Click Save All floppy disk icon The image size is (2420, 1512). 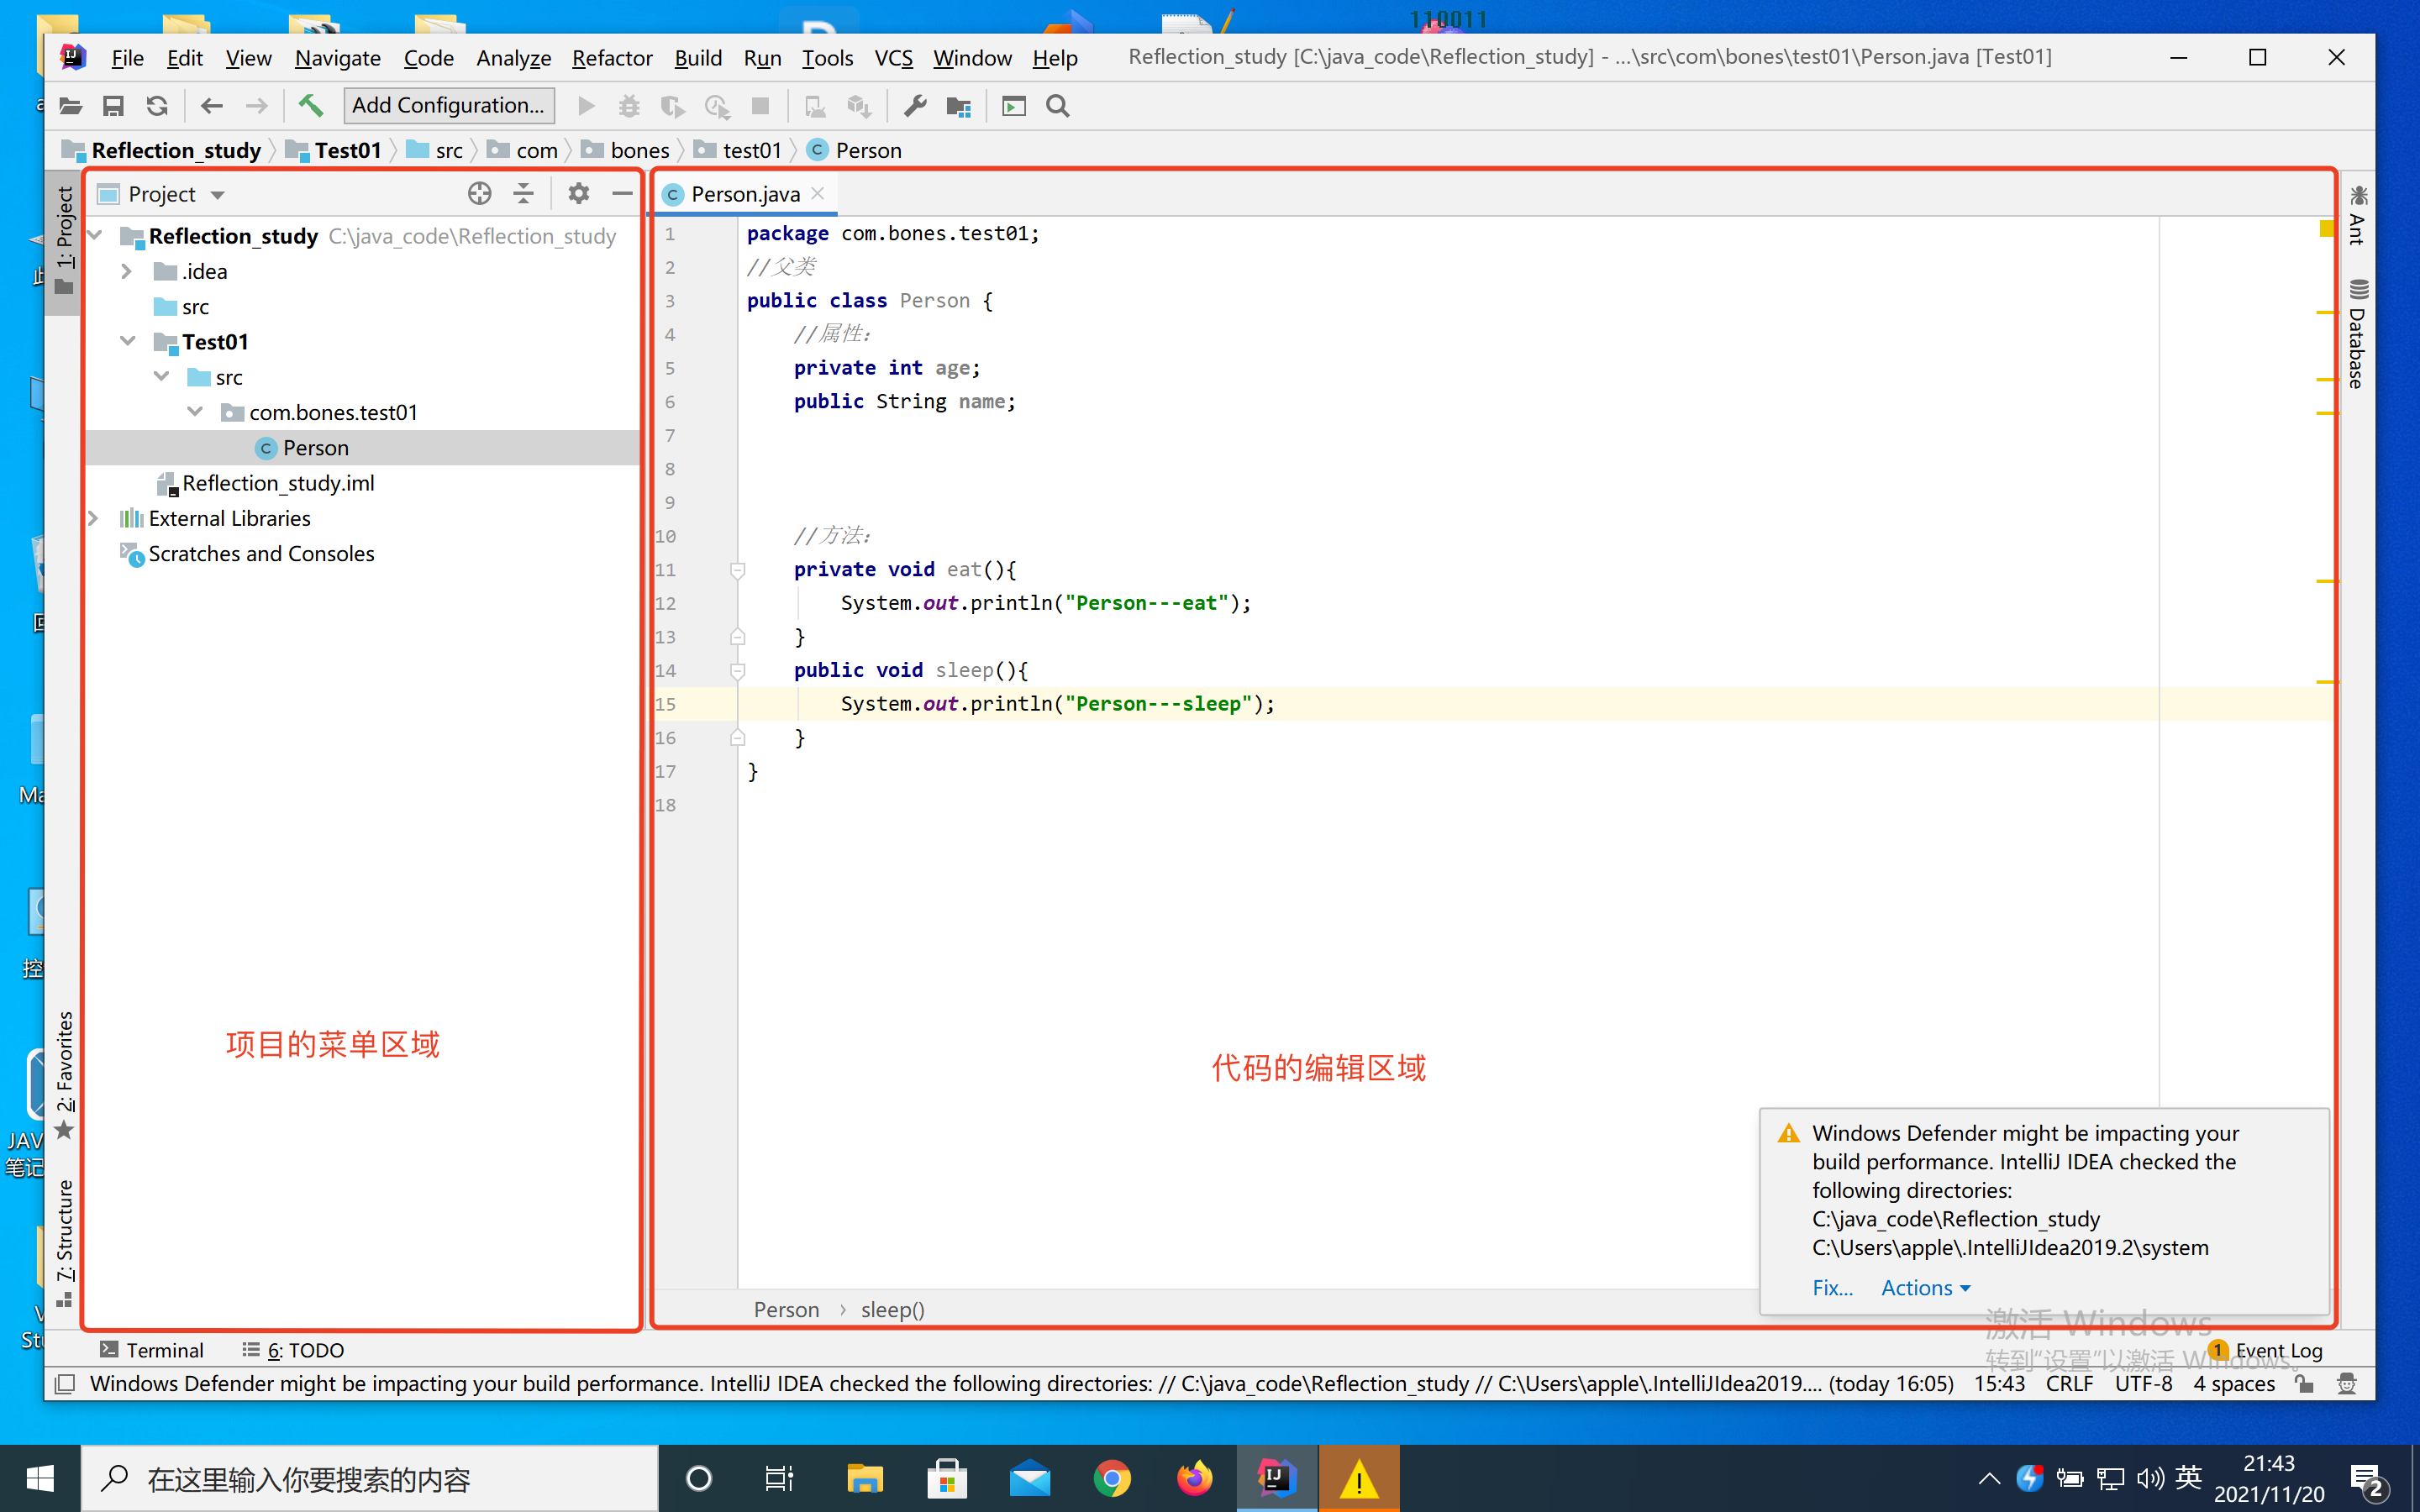(x=113, y=105)
